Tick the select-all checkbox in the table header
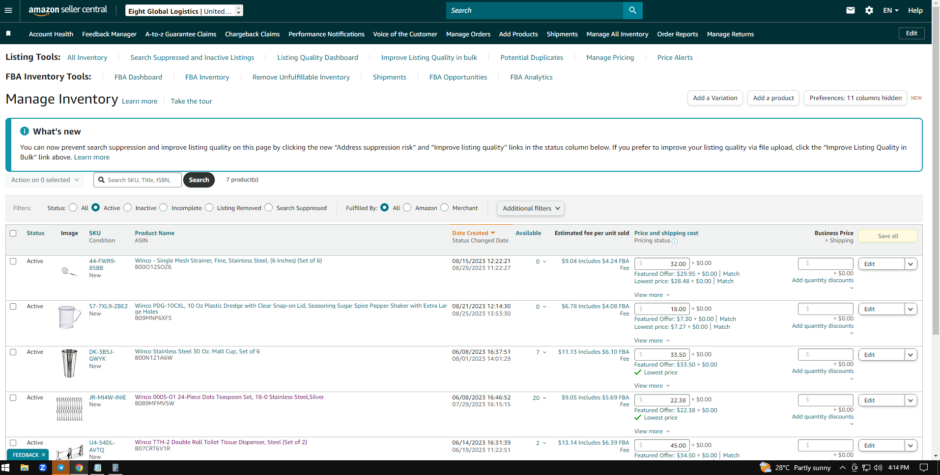 click(x=13, y=233)
